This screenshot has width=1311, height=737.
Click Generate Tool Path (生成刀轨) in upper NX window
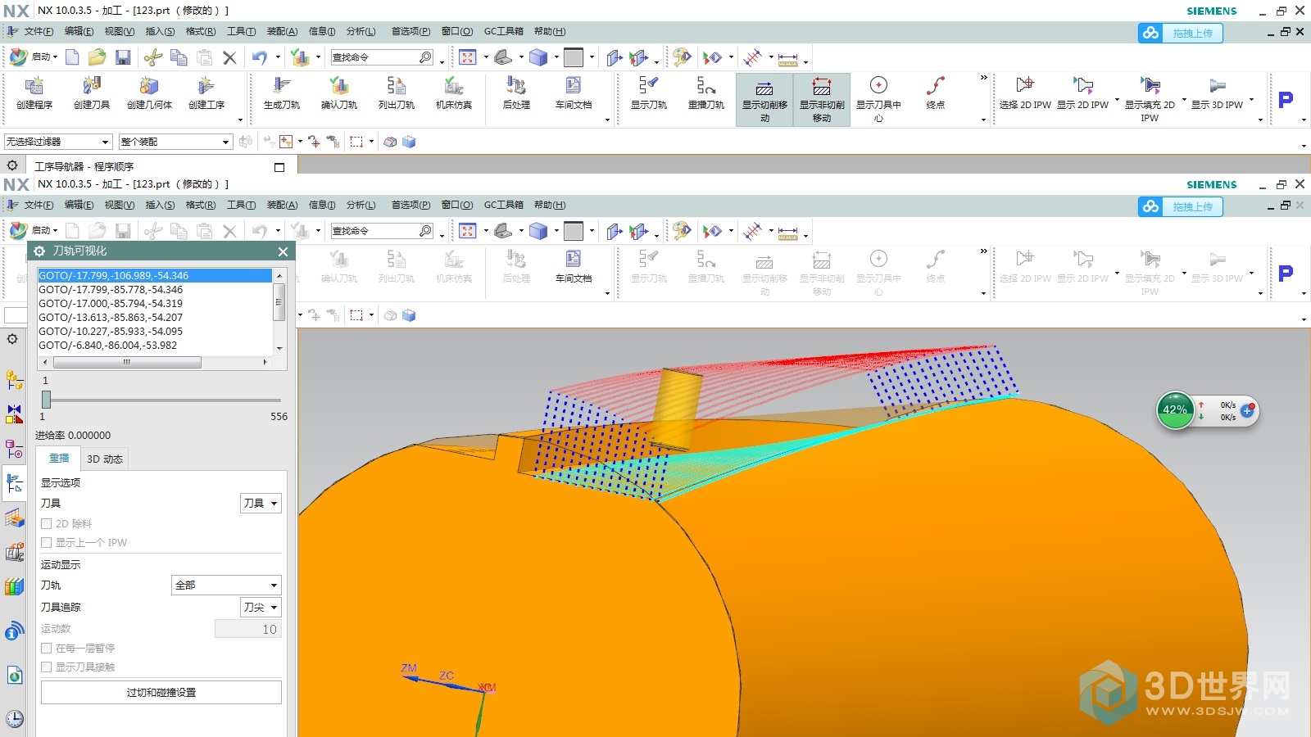click(282, 93)
